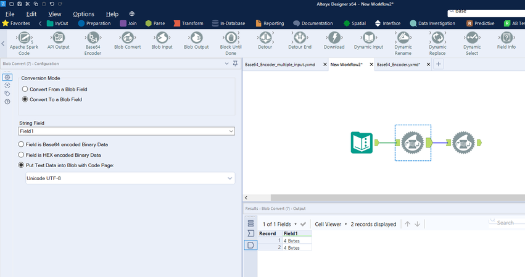Click the second Blob Convert node on canvas
Image resolution: width=525 pixels, height=277 pixels.
(x=464, y=143)
